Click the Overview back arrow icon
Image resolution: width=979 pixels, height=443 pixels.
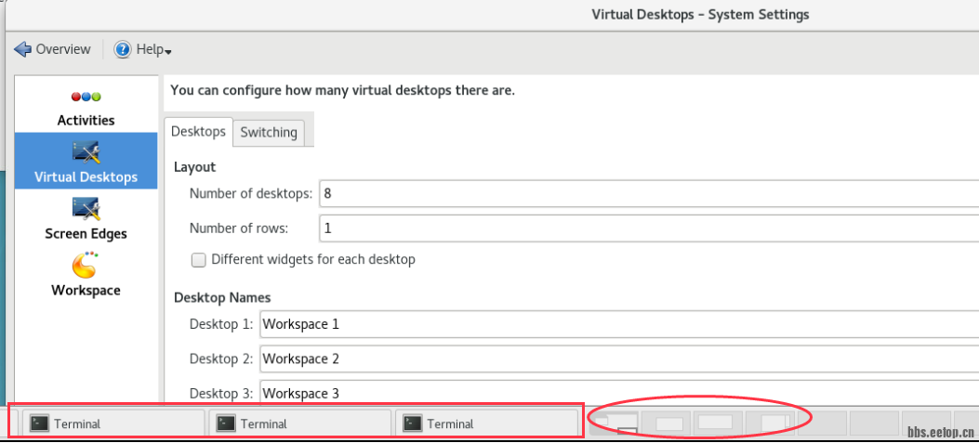point(23,49)
